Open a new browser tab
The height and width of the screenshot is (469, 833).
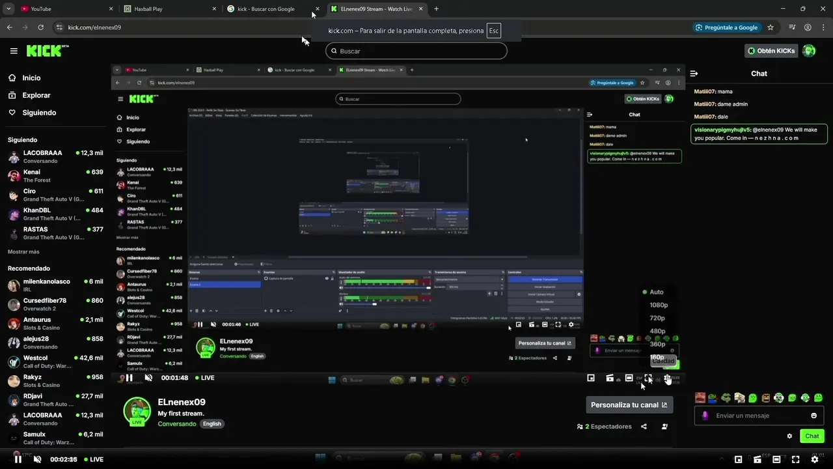436,9
